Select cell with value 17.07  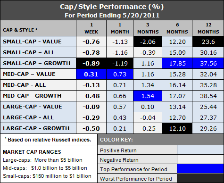177,96
